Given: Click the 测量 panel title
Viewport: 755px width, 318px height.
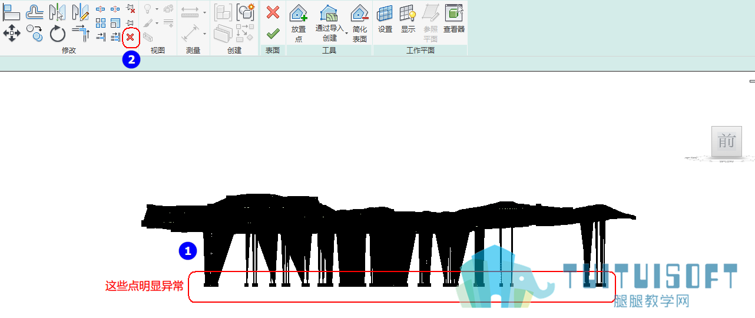Looking at the screenshot, I should (193, 51).
